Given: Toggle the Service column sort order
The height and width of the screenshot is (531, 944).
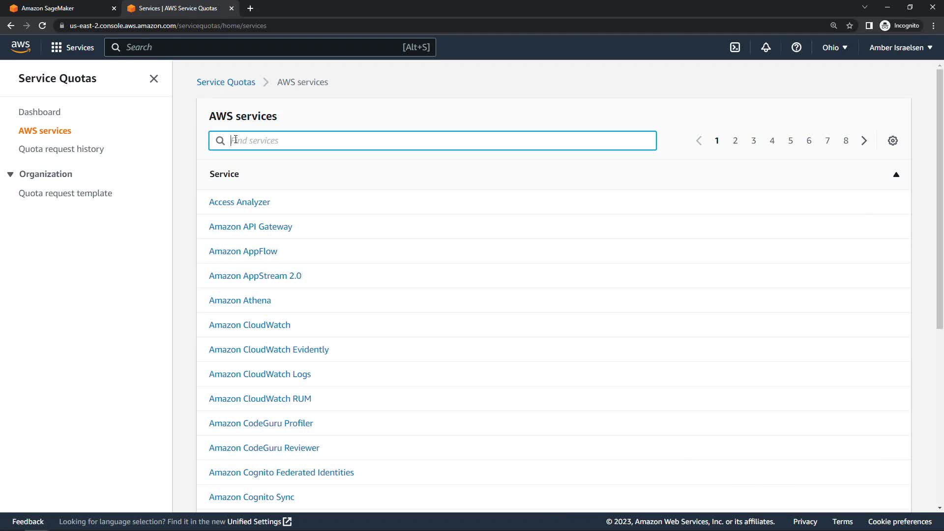Looking at the screenshot, I should (x=896, y=174).
